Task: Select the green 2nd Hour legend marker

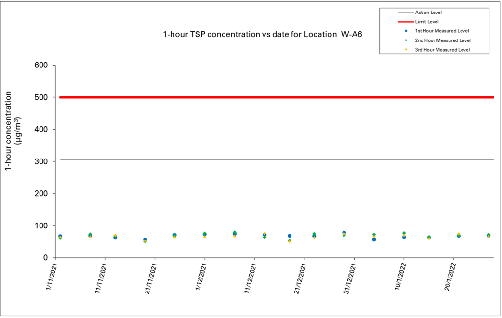Action: [405, 40]
